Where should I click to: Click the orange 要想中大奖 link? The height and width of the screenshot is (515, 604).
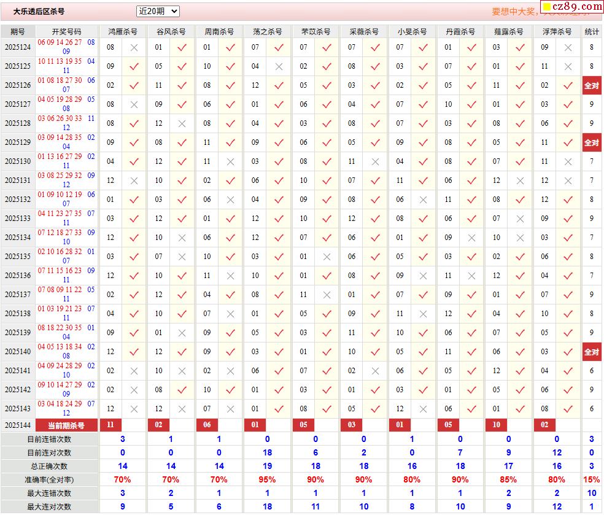(514, 12)
